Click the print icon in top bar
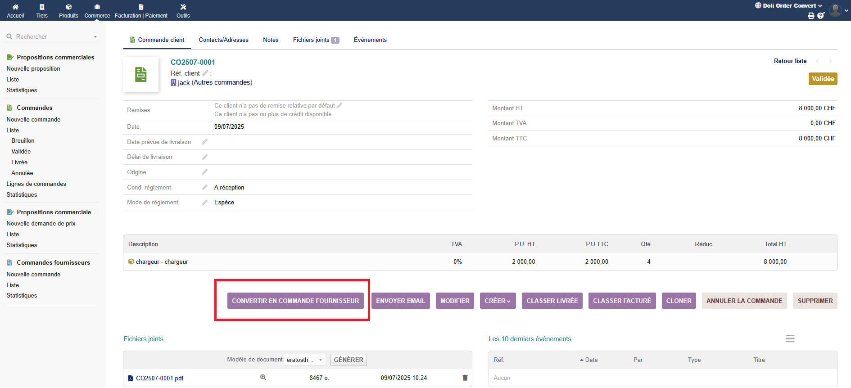The height and width of the screenshot is (388, 851). click(811, 16)
